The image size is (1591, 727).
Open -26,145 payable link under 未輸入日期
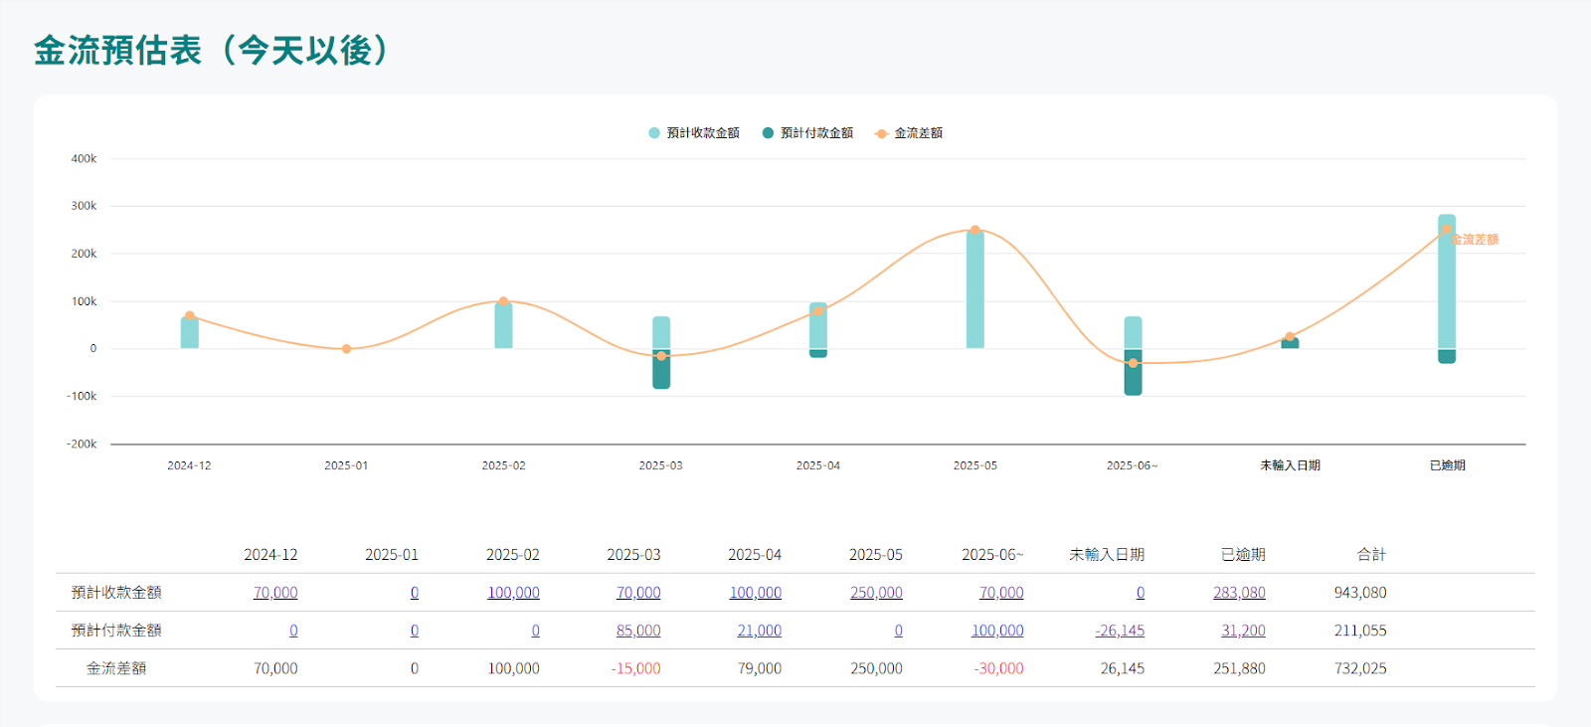pos(1120,631)
